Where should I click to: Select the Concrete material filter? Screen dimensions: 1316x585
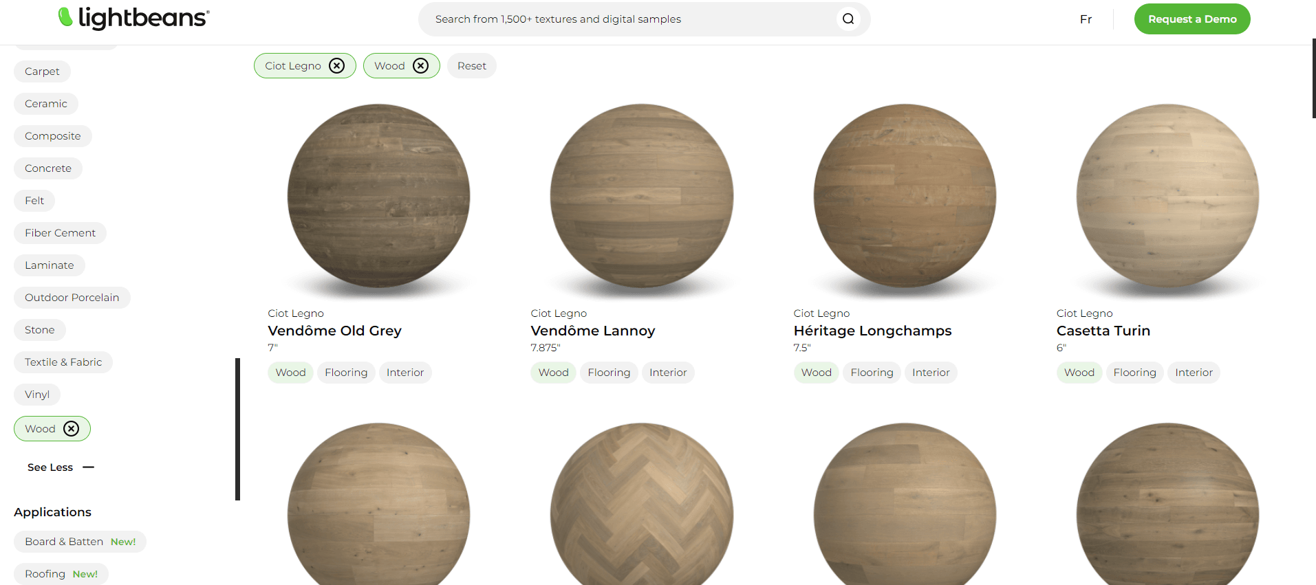tap(48, 168)
